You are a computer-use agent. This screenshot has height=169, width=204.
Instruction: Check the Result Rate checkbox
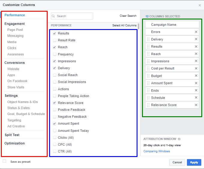pos(55,40)
